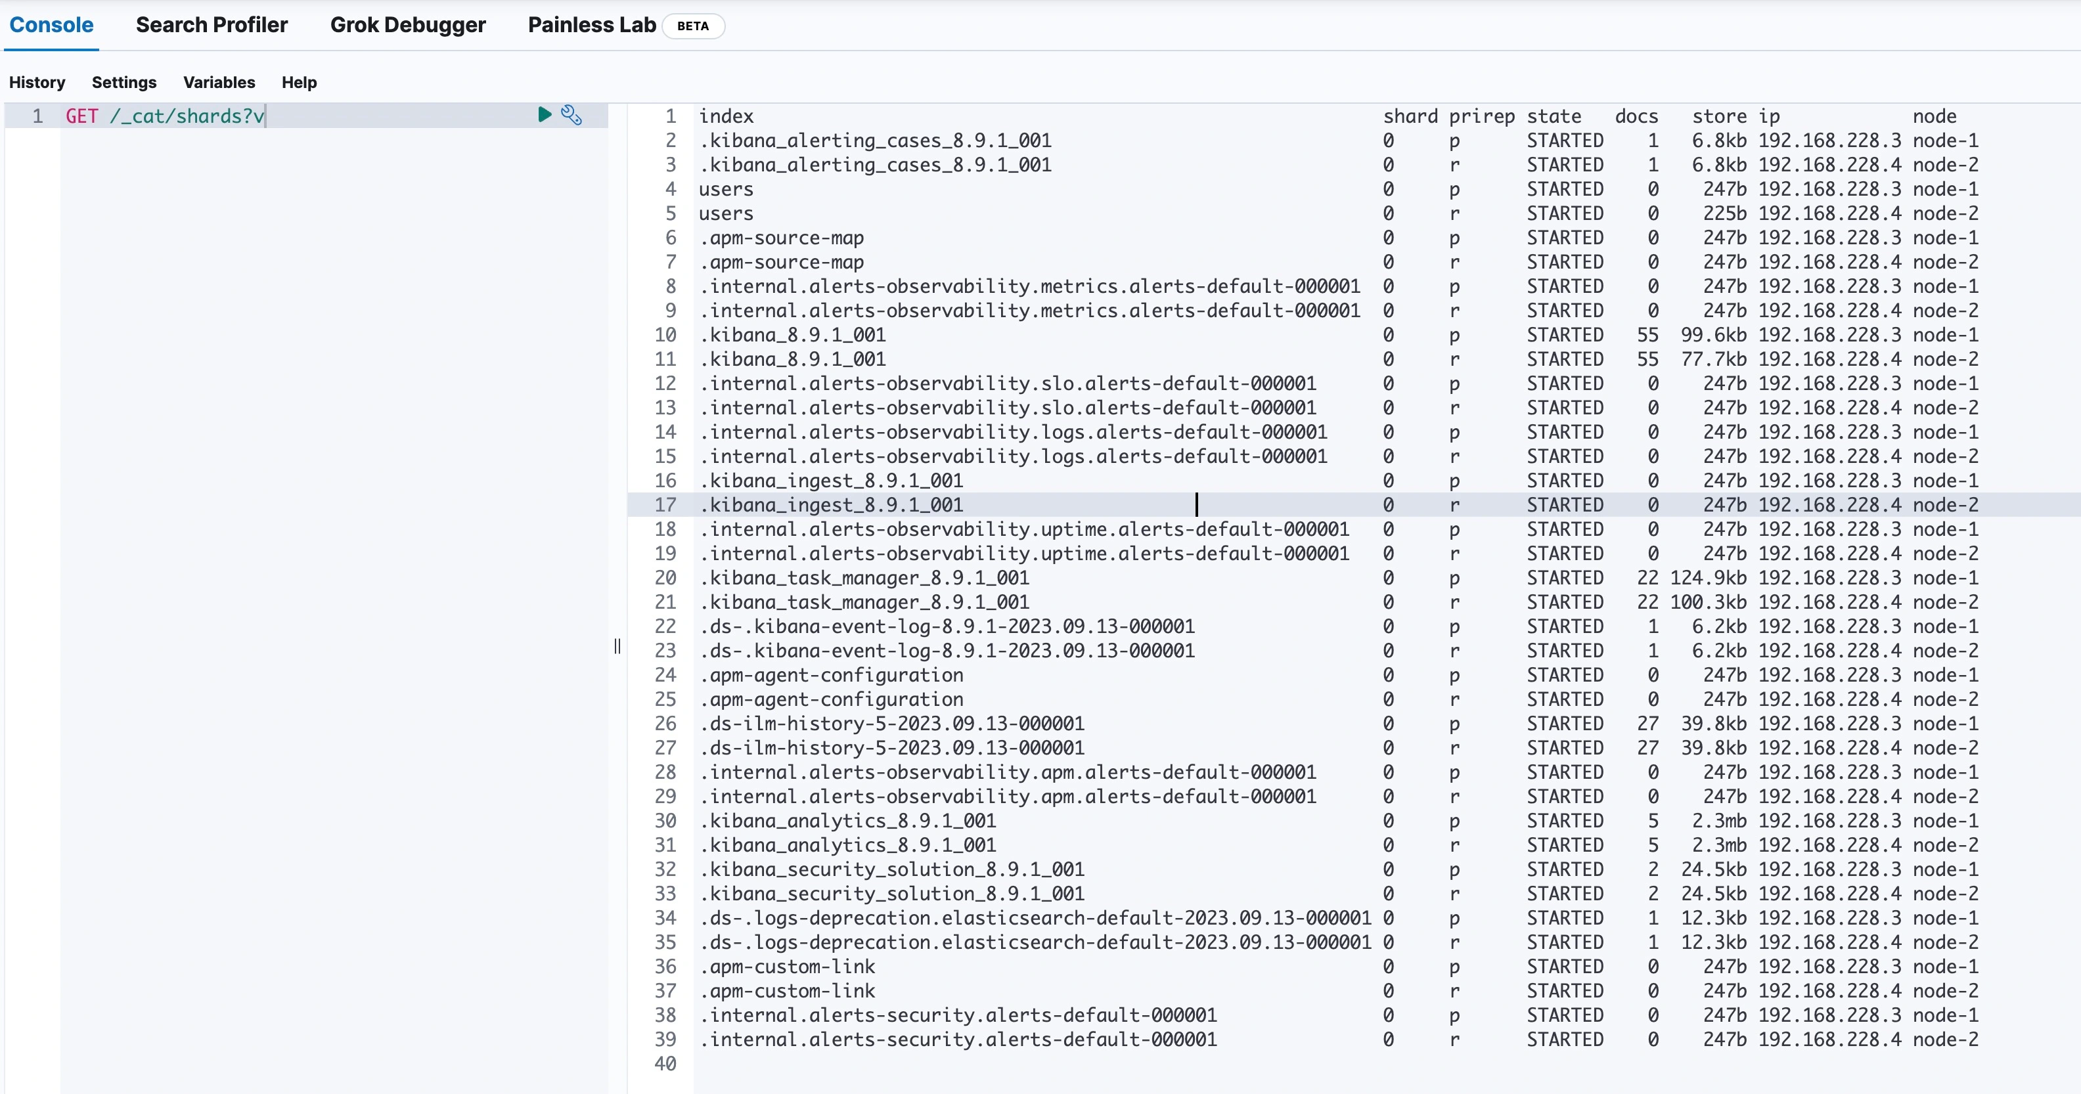Image resolution: width=2081 pixels, height=1094 pixels.
Task: Open the wrench actions menu
Action: click(571, 115)
